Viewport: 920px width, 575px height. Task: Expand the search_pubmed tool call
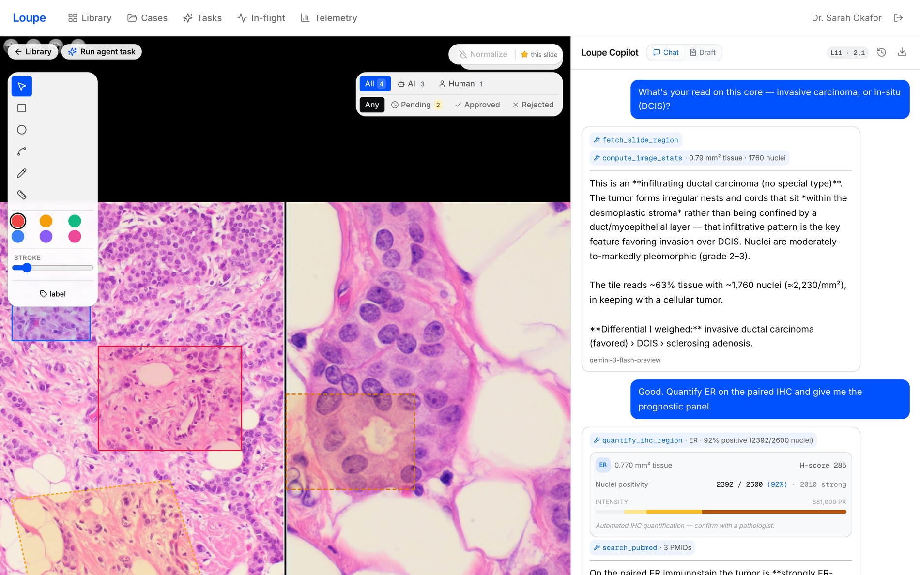(x=643, y=547)
